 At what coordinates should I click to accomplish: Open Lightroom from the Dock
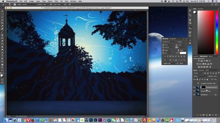pyautogui.click(x=96, y=120)
